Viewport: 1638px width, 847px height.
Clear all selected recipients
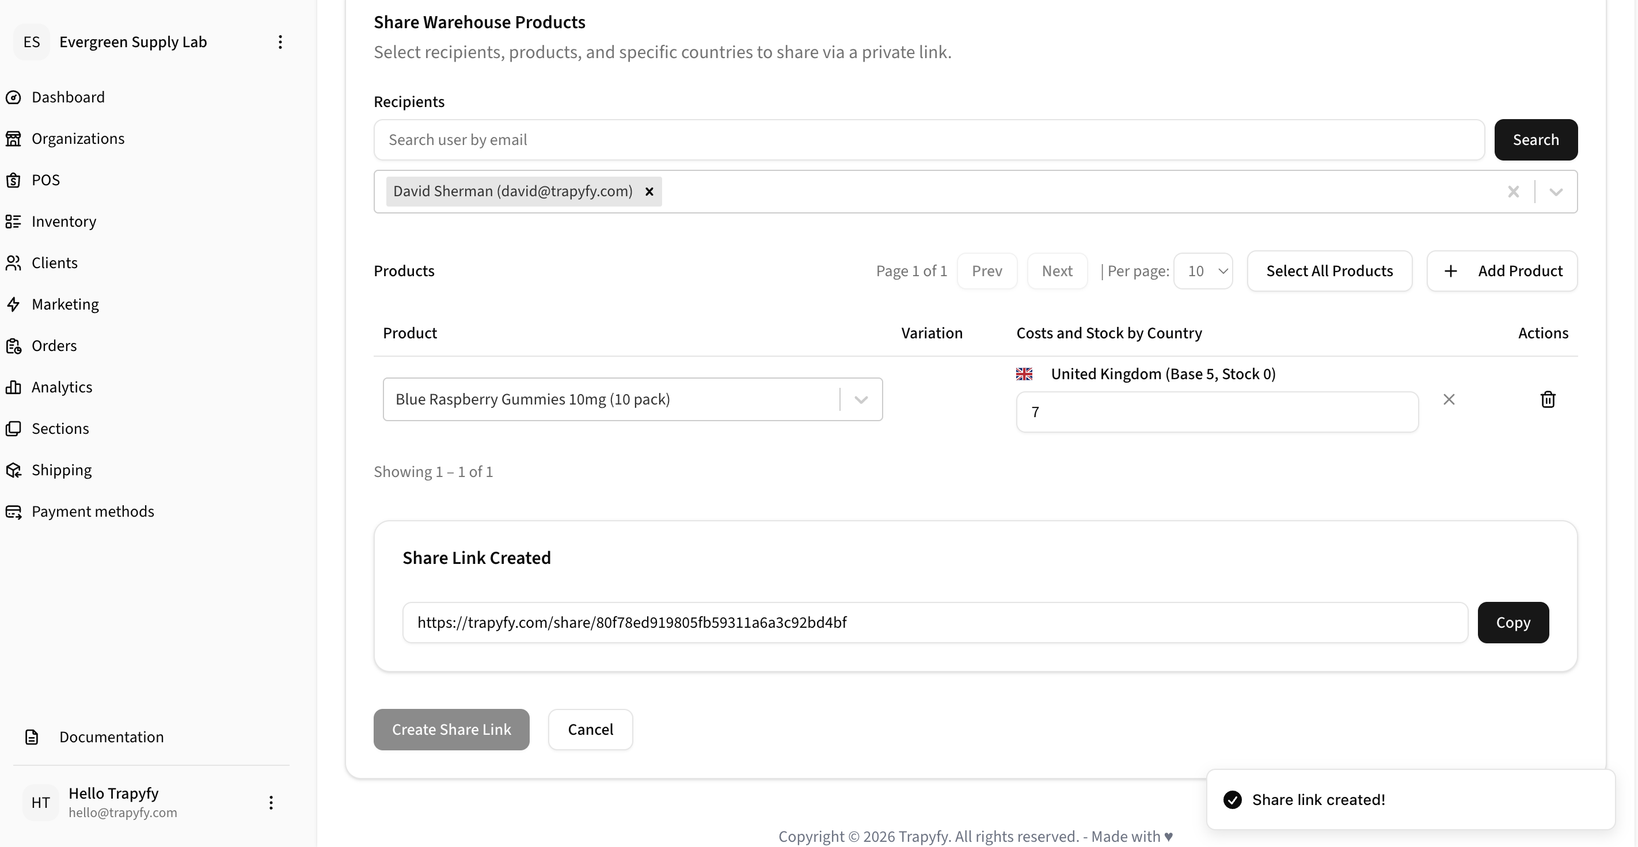tap(1514, 192)
